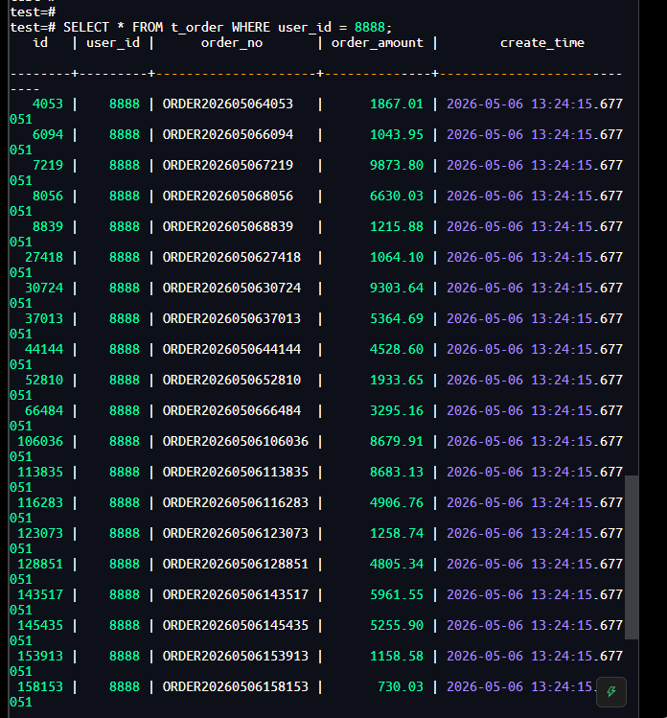Click the amount value 8679.91
This screenshot has height=718, width=667.
tap(397, 441)
